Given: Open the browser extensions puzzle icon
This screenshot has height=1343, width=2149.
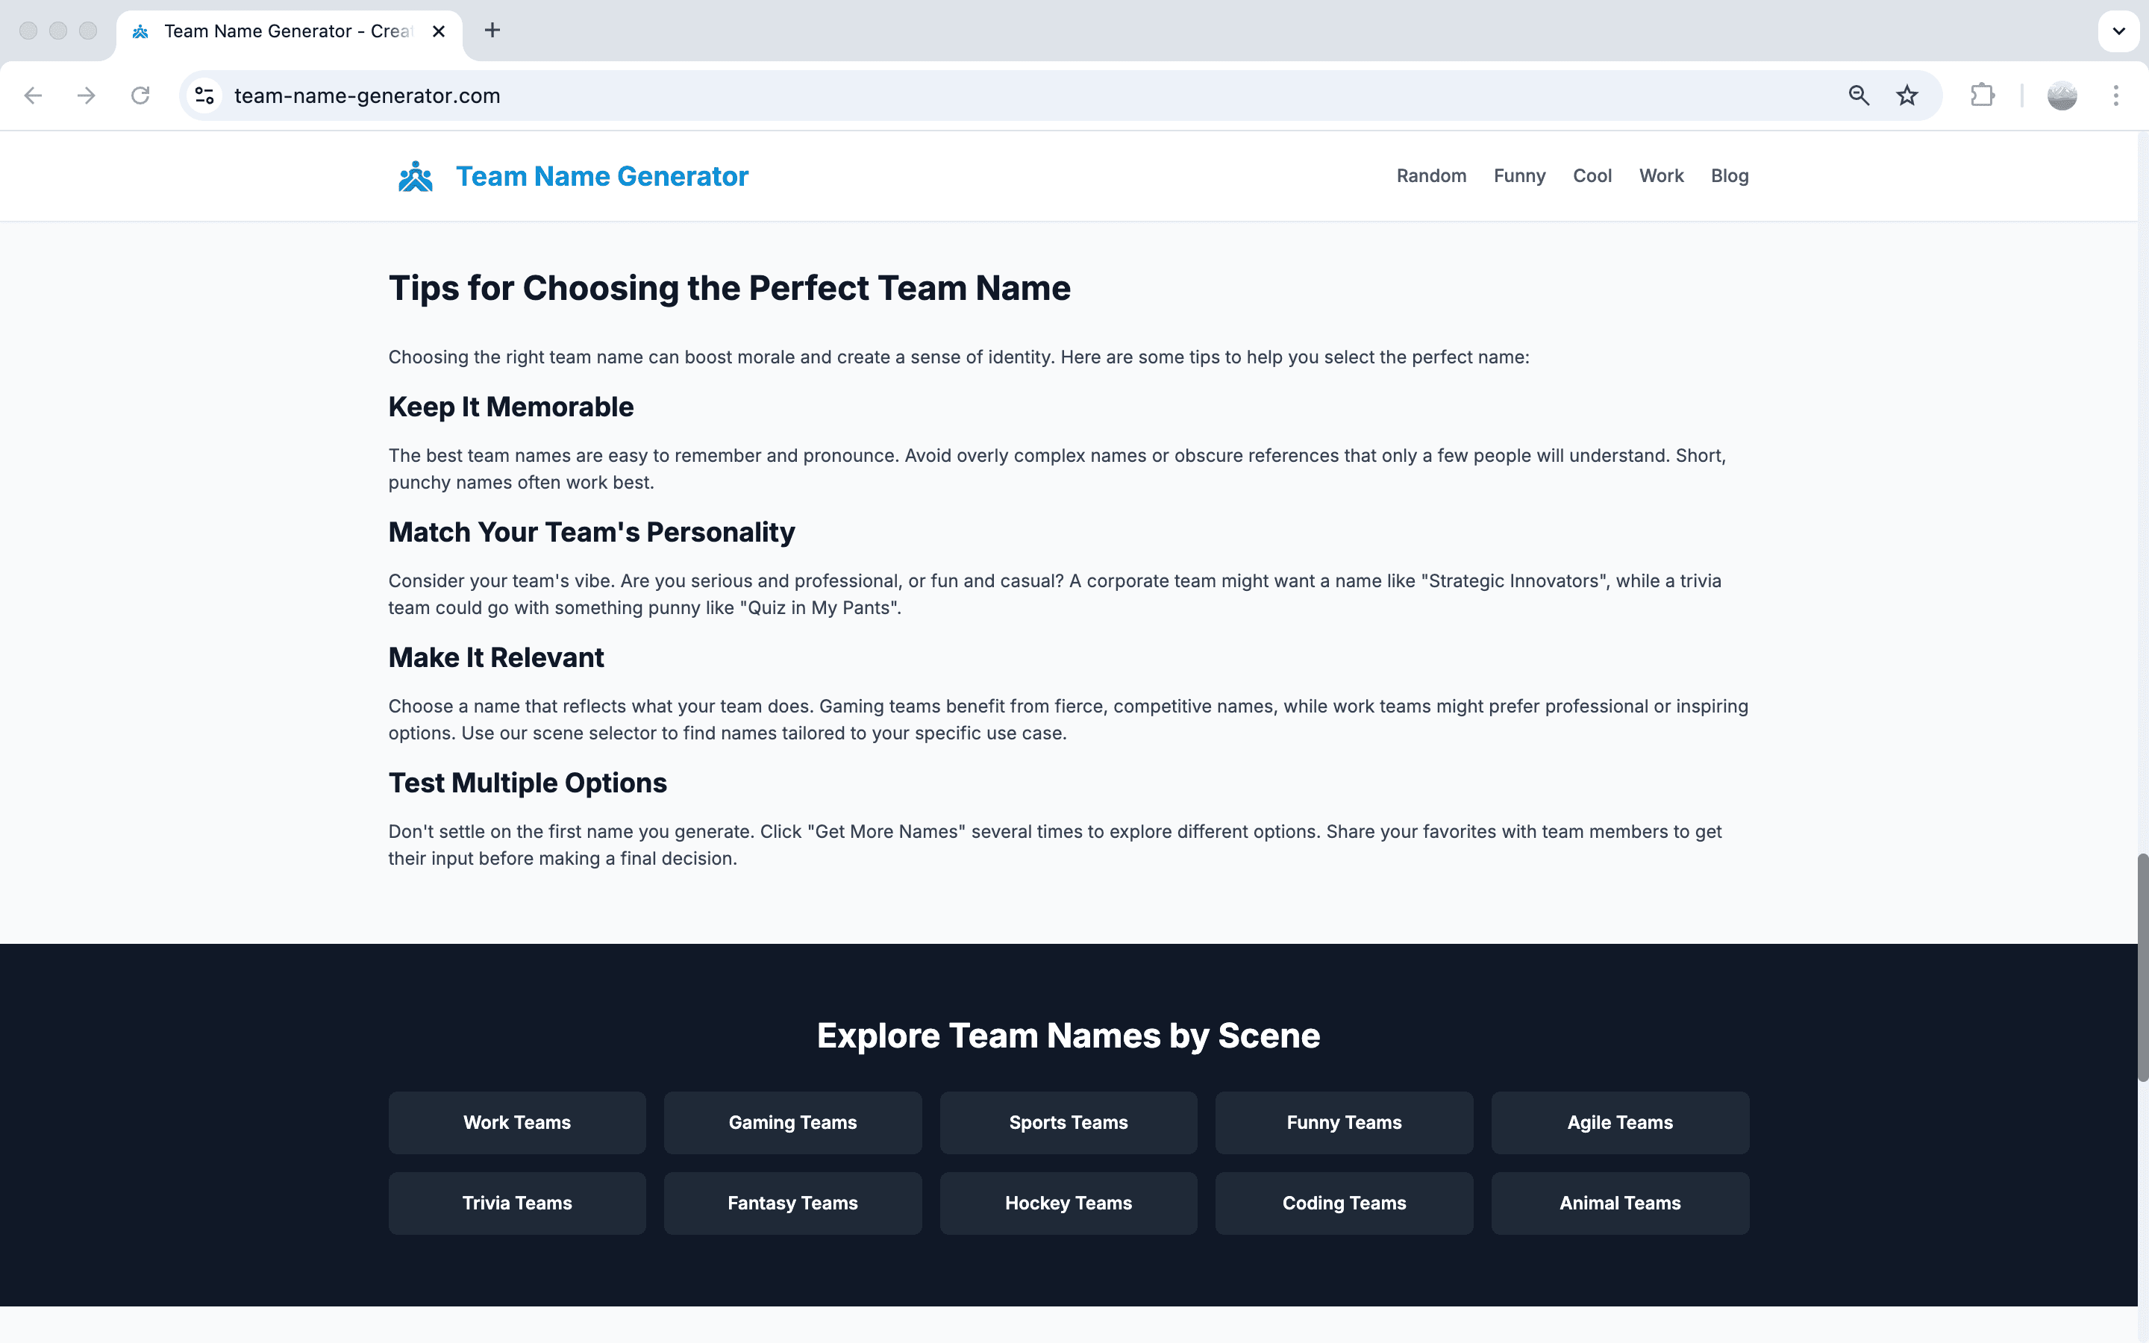Looking at the screenshot, I should click(x=1982, y=95).
